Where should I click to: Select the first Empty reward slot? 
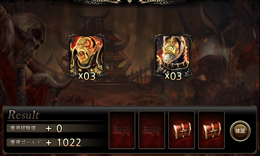[x=122, y=130]
